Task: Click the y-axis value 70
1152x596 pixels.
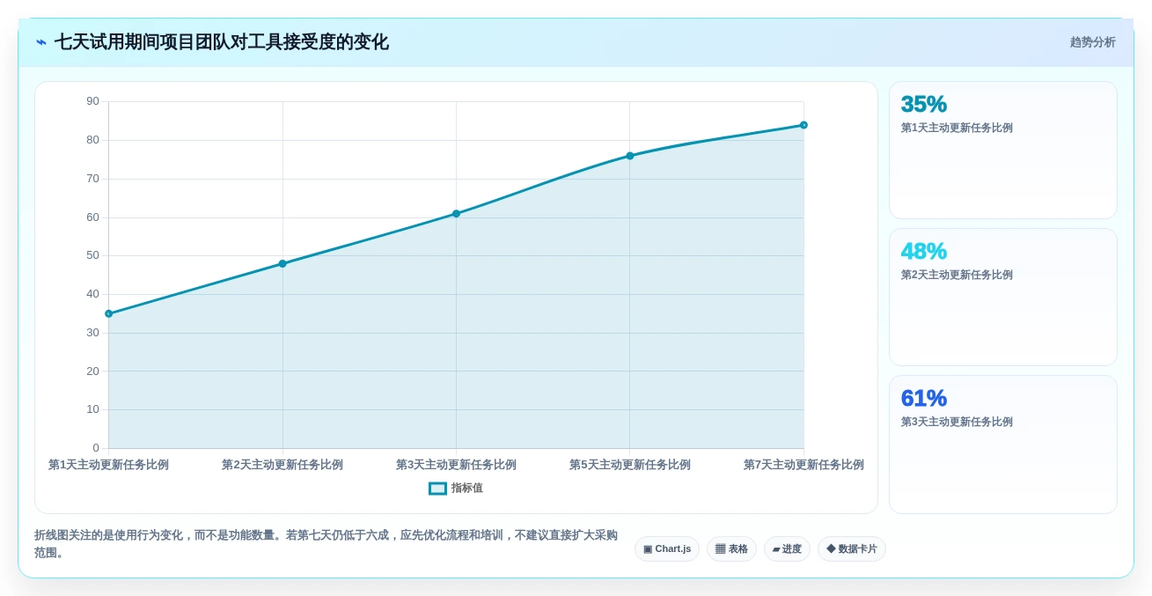Action: point(92,179)
